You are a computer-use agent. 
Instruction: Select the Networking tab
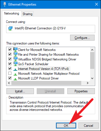click(12, 13)
